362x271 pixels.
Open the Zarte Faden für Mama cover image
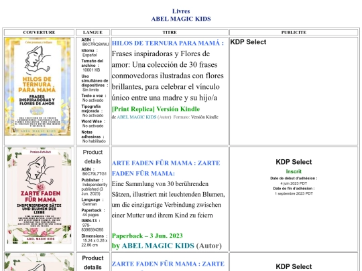(x=40, y=195)
